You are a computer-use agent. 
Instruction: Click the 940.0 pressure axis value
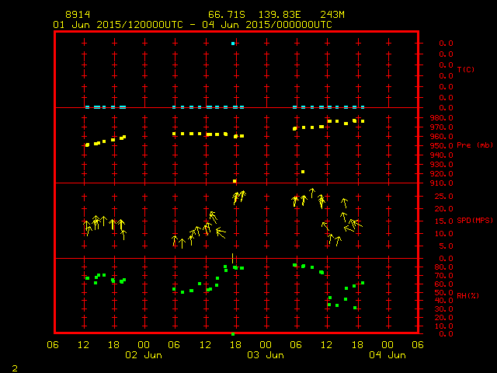[x=441, y=155]
